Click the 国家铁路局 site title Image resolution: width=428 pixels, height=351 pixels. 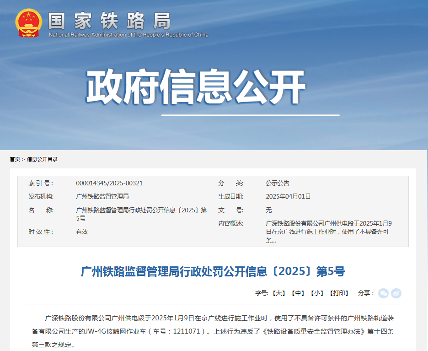coord(109,21)
